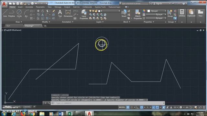Click the Table tool in Annotation panel
The image size is (207, 116).
pyautogui.click(x=75, y=18)
